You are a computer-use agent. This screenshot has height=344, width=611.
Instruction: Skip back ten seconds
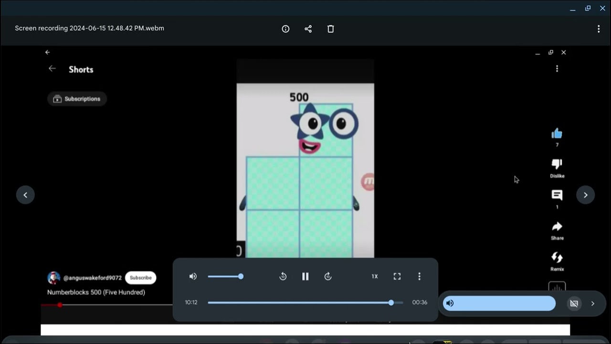click(283, 276)
